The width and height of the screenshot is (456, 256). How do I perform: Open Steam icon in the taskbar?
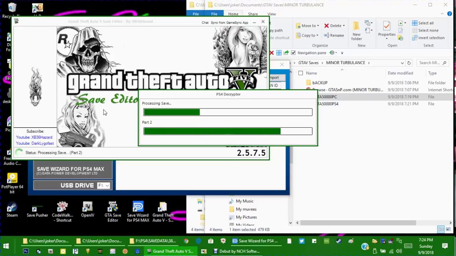tap(338, 241)
